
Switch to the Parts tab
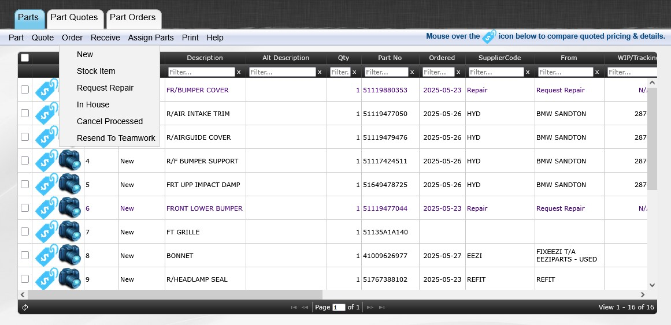pos(29,19)
